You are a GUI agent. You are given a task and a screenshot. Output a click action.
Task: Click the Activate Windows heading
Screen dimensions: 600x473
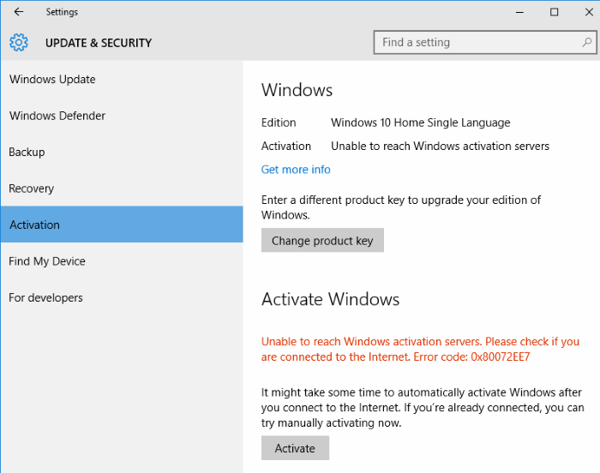(x=330, y=299)
